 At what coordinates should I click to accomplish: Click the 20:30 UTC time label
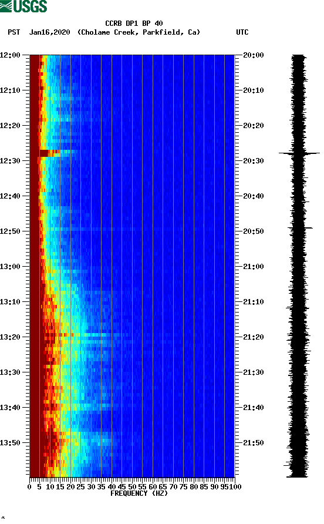tap(254, 161)
